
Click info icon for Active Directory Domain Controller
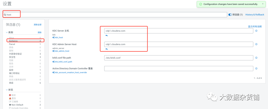[256, 69]
